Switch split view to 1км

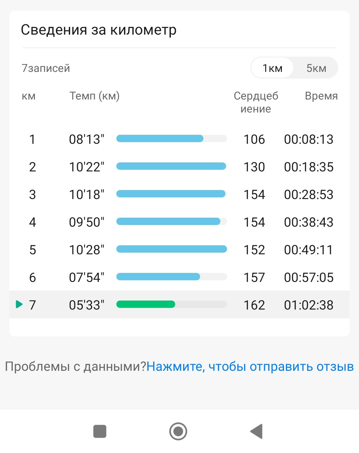(x=272, y=68)
